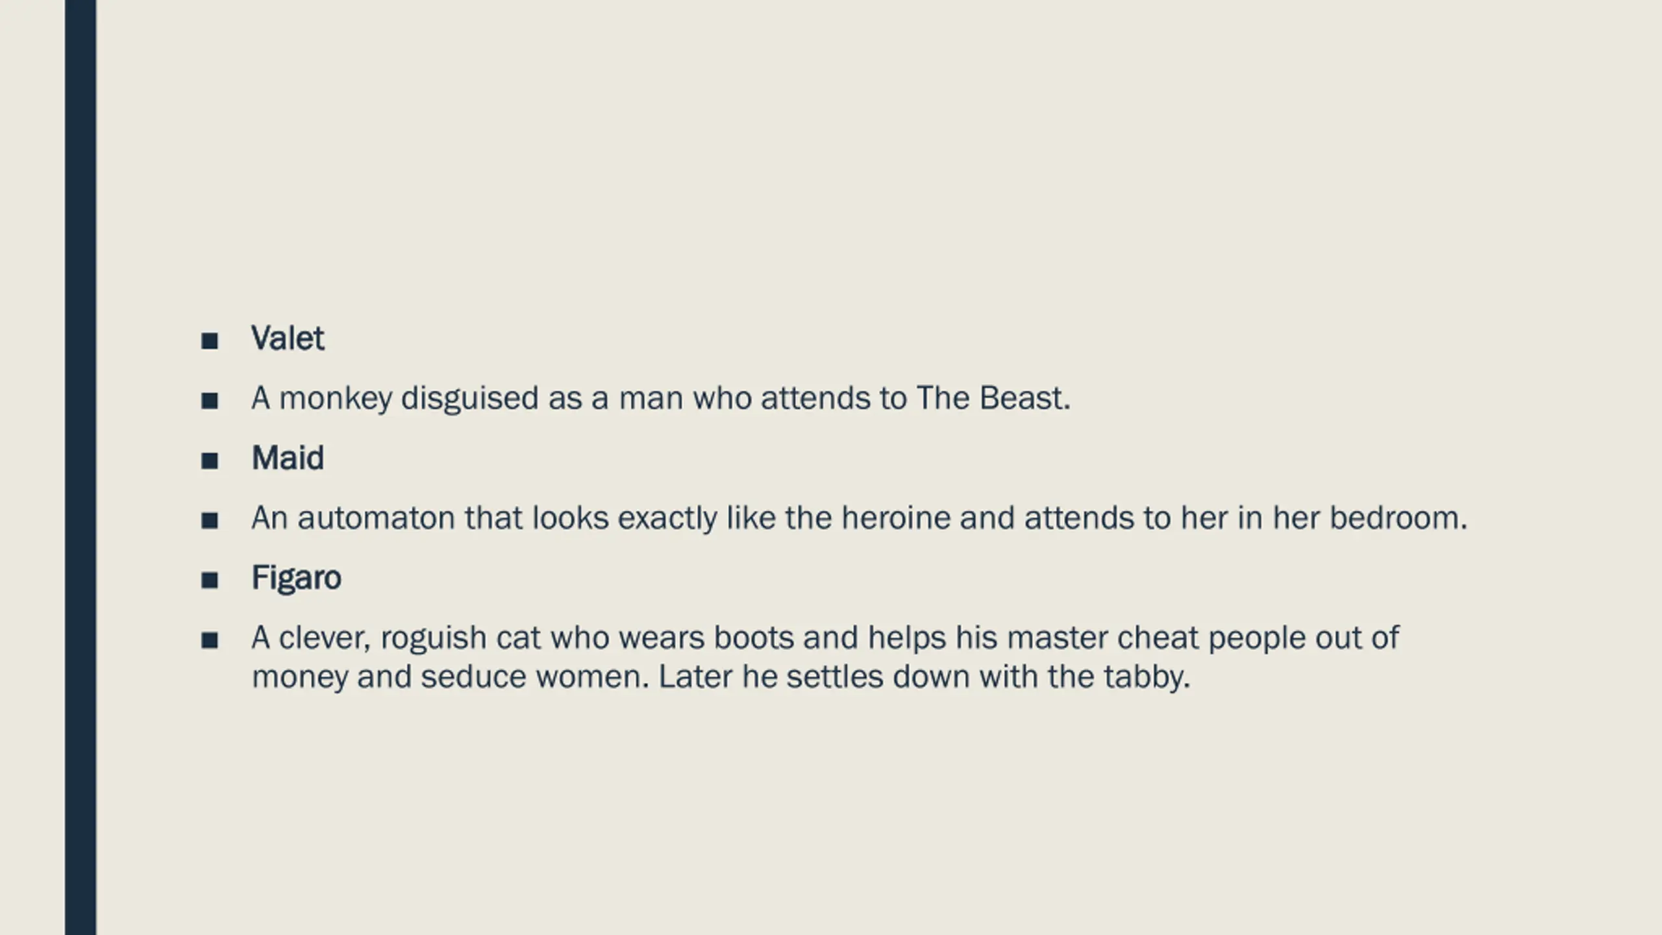Click the dark navy vertical bar
1662x935 pixels.
[x=81, y=467]
